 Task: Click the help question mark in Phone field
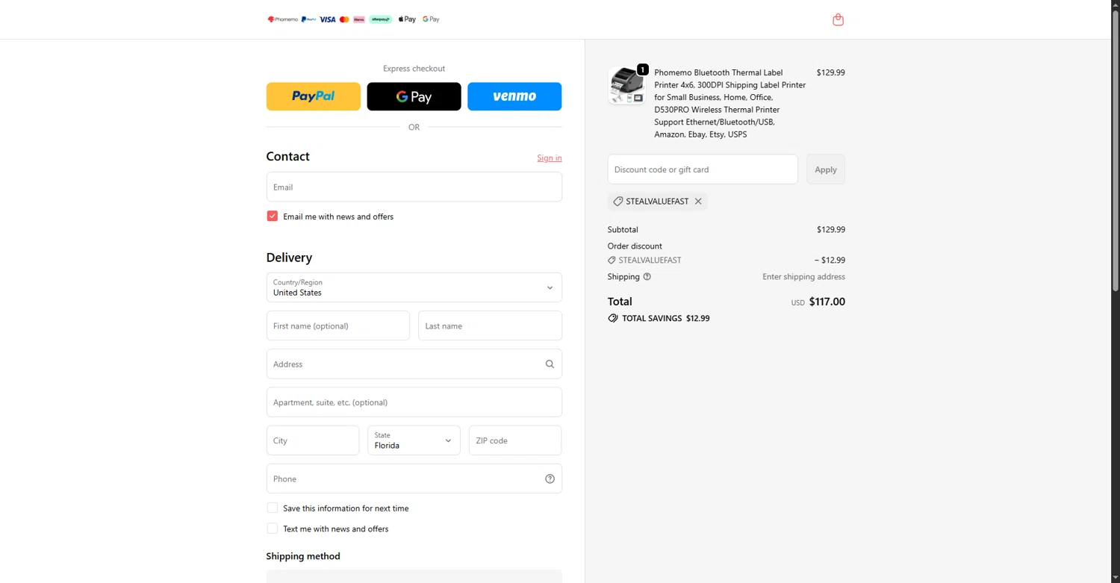(550, 479)
